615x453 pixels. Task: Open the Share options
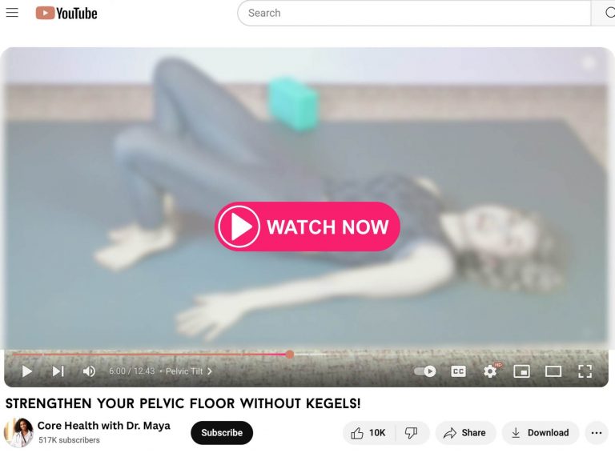pyautogui.click(x=464, y=433)
